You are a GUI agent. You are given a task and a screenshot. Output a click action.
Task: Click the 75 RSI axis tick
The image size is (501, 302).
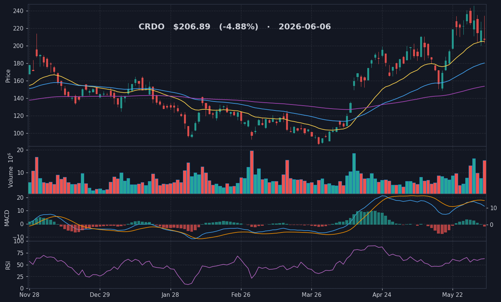pyautogui.click(x=20, y=253)
